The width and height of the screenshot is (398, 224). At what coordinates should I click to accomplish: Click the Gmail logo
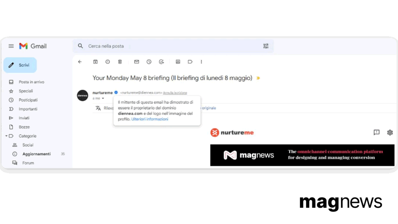(33, 46)
